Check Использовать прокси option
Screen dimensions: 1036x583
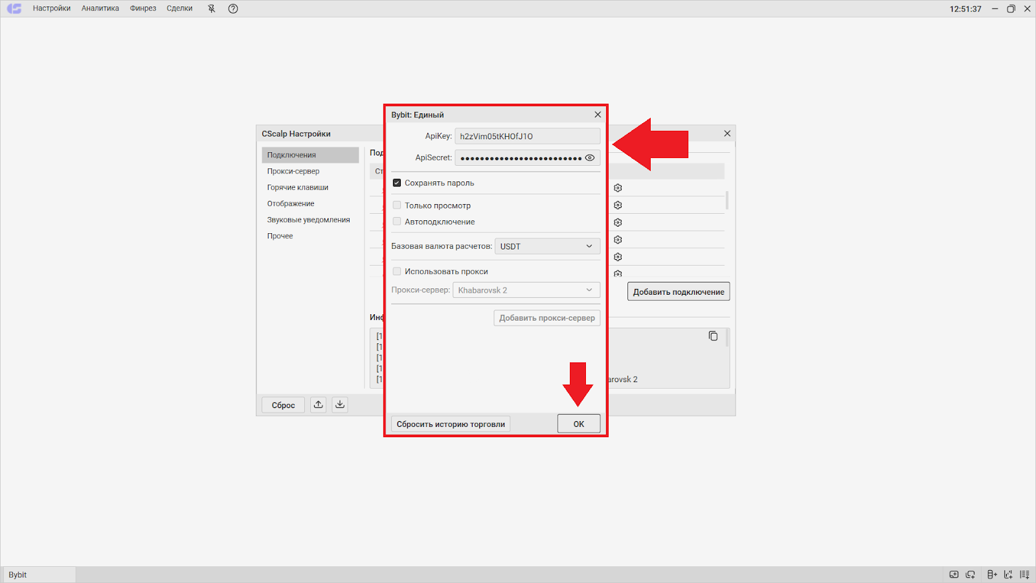[x=397, y=271]
